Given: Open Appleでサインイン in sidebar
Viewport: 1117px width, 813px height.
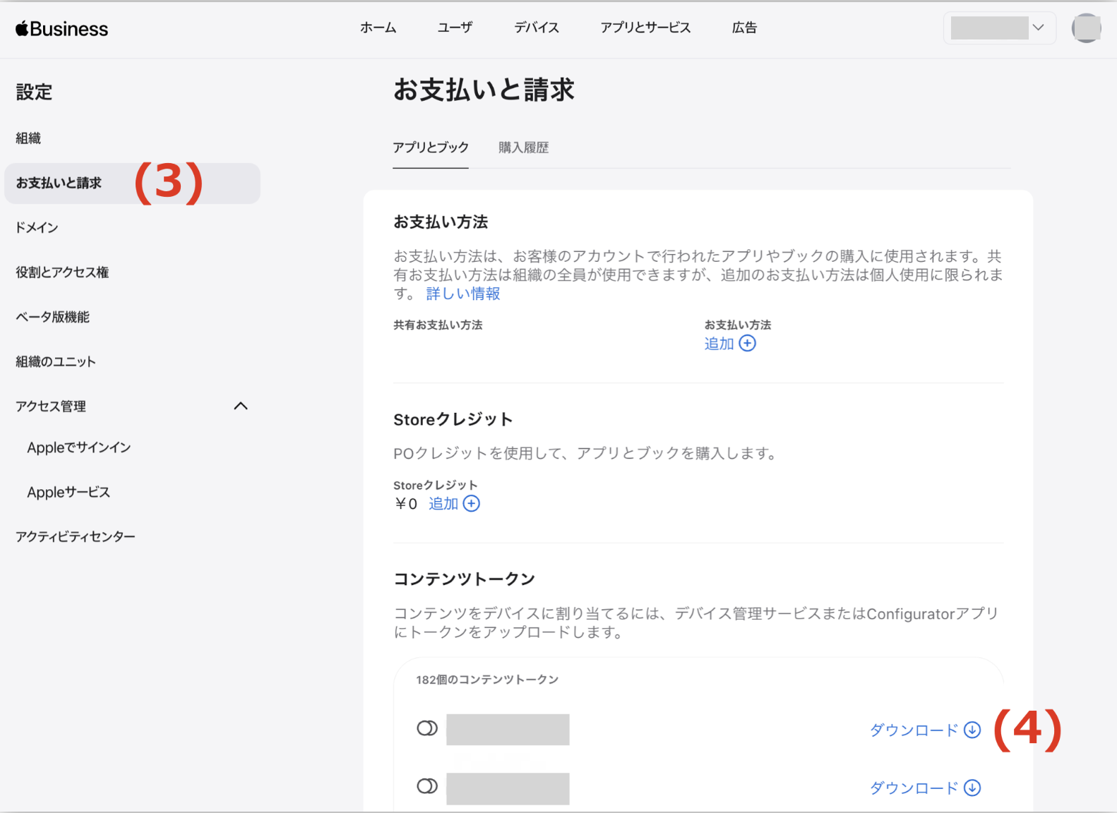Looking at the screenshot, I should coord(79,447).
